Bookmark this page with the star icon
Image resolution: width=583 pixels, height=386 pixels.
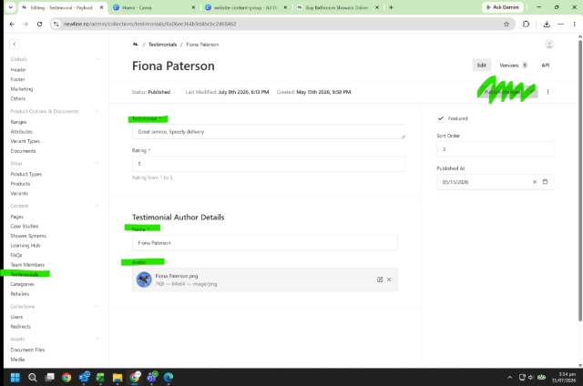506,24
